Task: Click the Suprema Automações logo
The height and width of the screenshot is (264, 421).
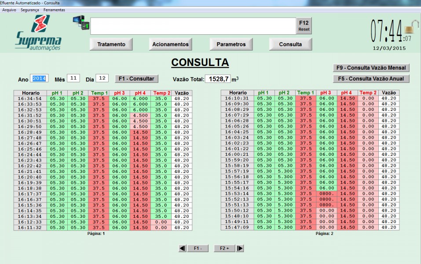Action: [38, 33]
